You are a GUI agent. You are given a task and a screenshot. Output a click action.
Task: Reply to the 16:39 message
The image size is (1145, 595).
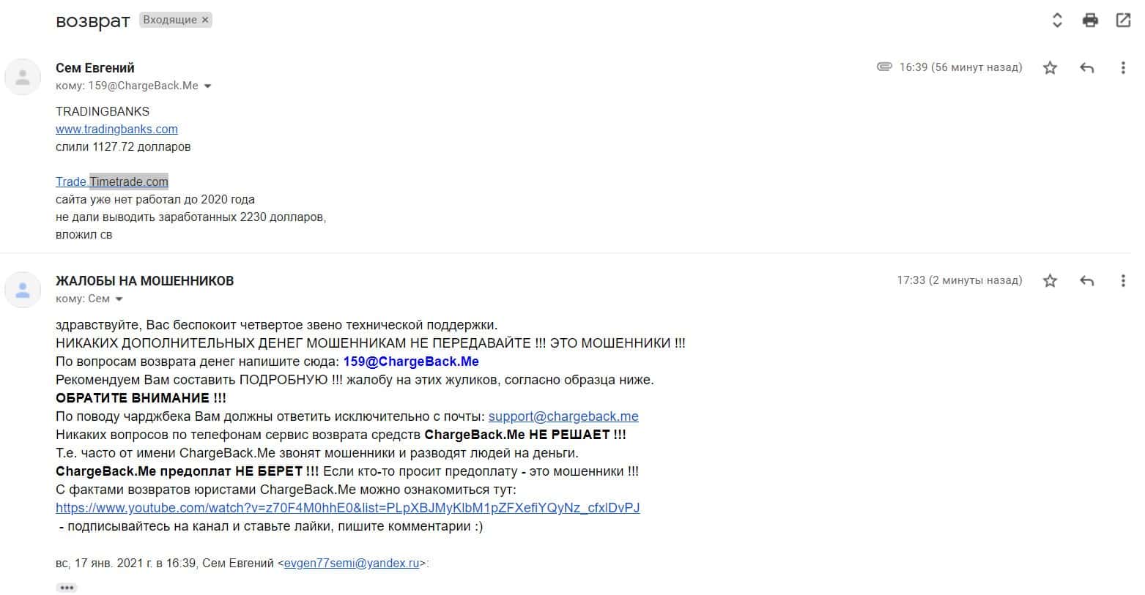(x=1087, y=68)
